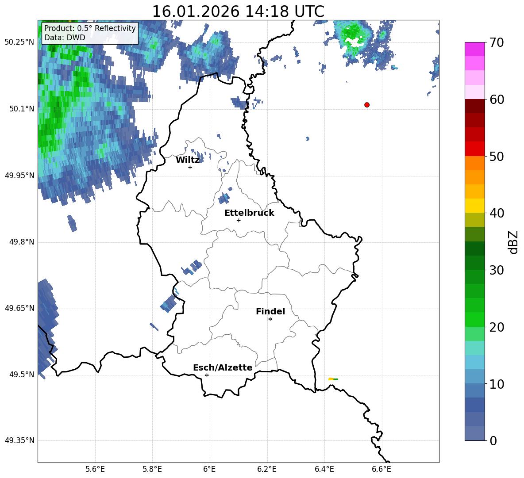Click the red dot marker on the map
Screen dimensions: 524x478
tap(367, 105)
